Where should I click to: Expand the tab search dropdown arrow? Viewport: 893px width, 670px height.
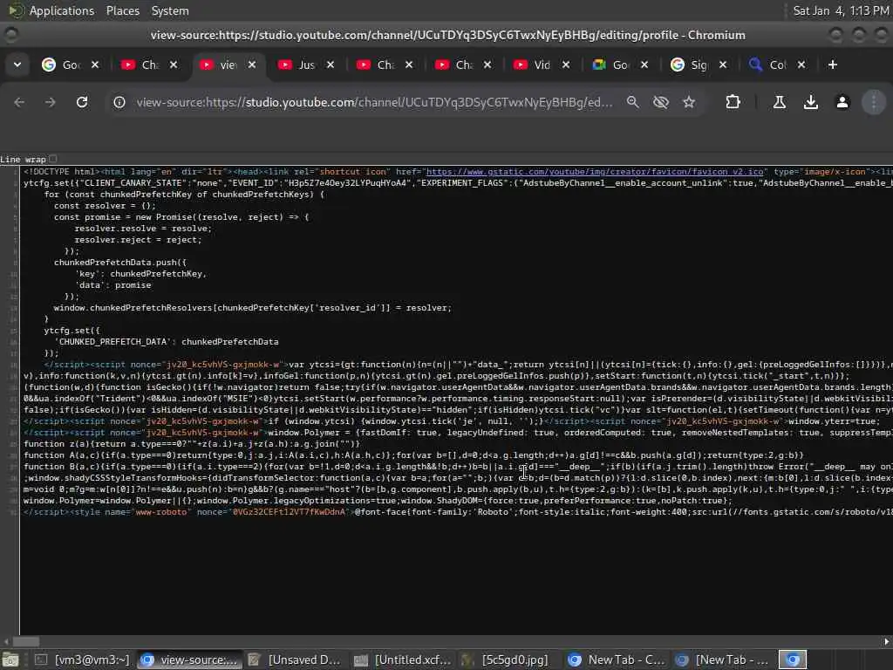tap(17, 65)
